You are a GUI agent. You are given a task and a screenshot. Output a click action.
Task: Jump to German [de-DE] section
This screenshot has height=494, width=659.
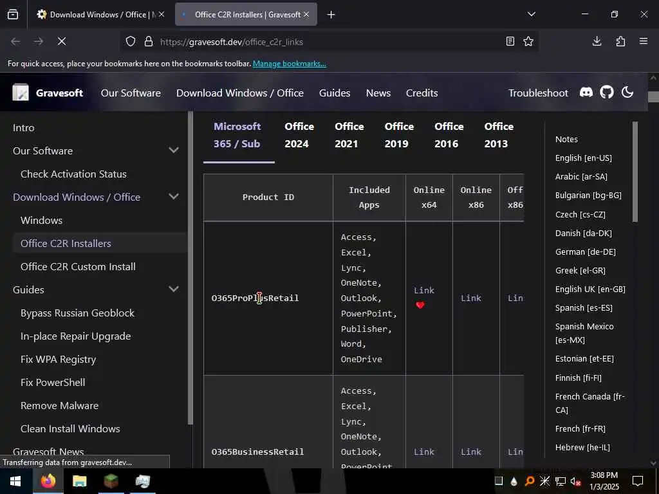[x=585, y=252]
